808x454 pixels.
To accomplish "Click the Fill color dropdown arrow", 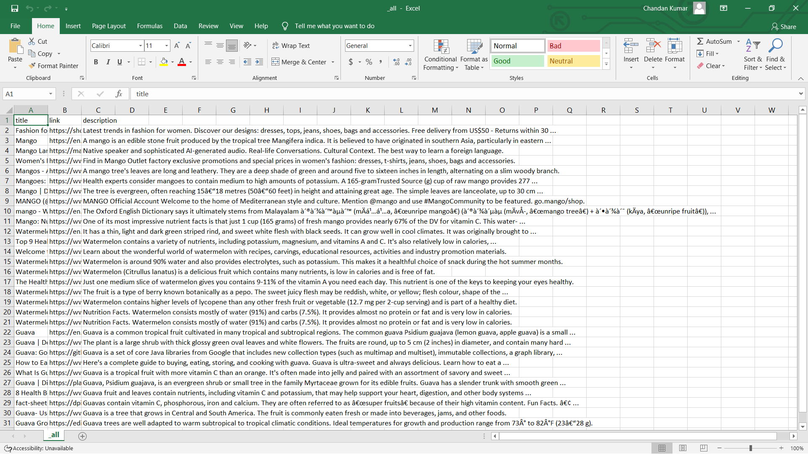I will [x=173, y=61].
